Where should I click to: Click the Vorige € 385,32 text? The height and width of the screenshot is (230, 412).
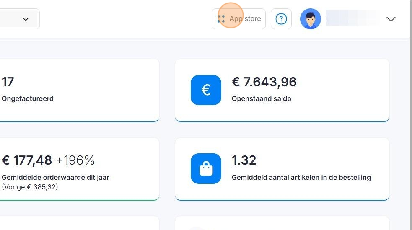pyautogui.click(x=30, y=187)
